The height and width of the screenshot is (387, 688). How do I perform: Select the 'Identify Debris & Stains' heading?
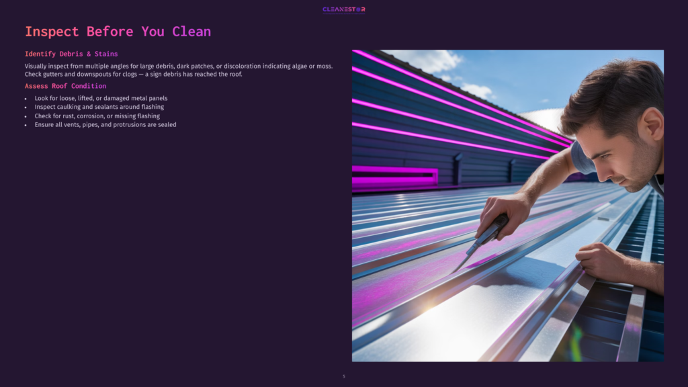tap(71, 54)
